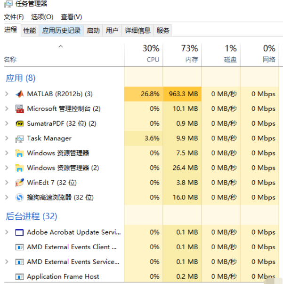Click the Adobe Acrobat Update Service icon

click(x=19, y=232)
